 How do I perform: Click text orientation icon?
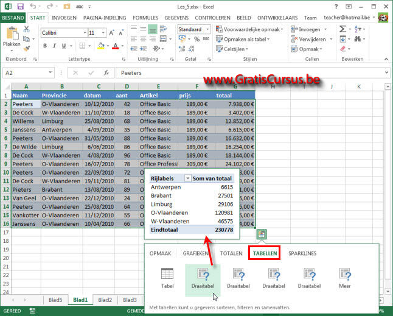point(156,49)
